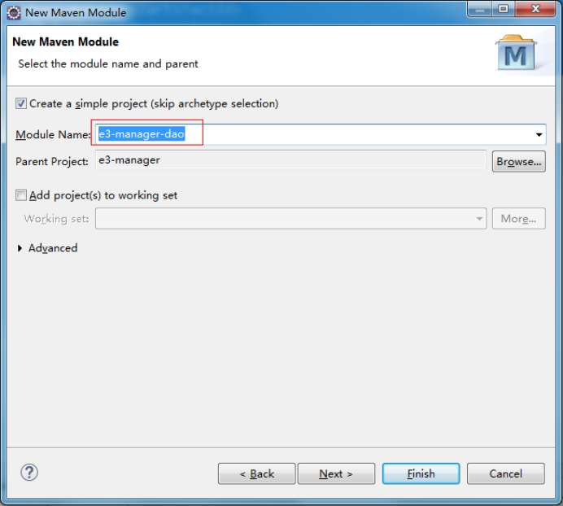
Task: Click the 'Select the module name and parent' text
Action: [108, 64]
